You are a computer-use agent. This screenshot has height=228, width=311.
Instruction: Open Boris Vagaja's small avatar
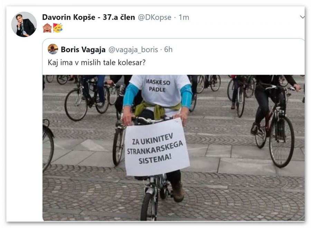pos(53,49)
